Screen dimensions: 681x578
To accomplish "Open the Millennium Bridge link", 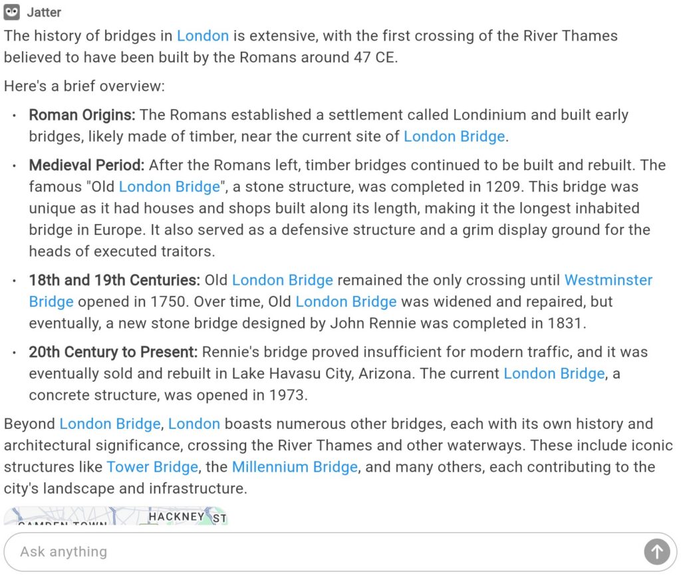I will pos(295,467).
